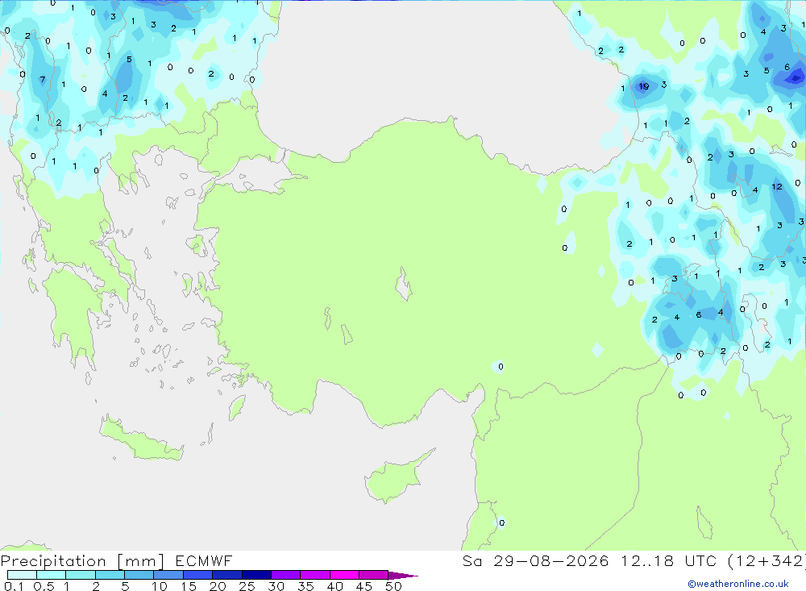Click legend tick label '50'

pos(393,586)
